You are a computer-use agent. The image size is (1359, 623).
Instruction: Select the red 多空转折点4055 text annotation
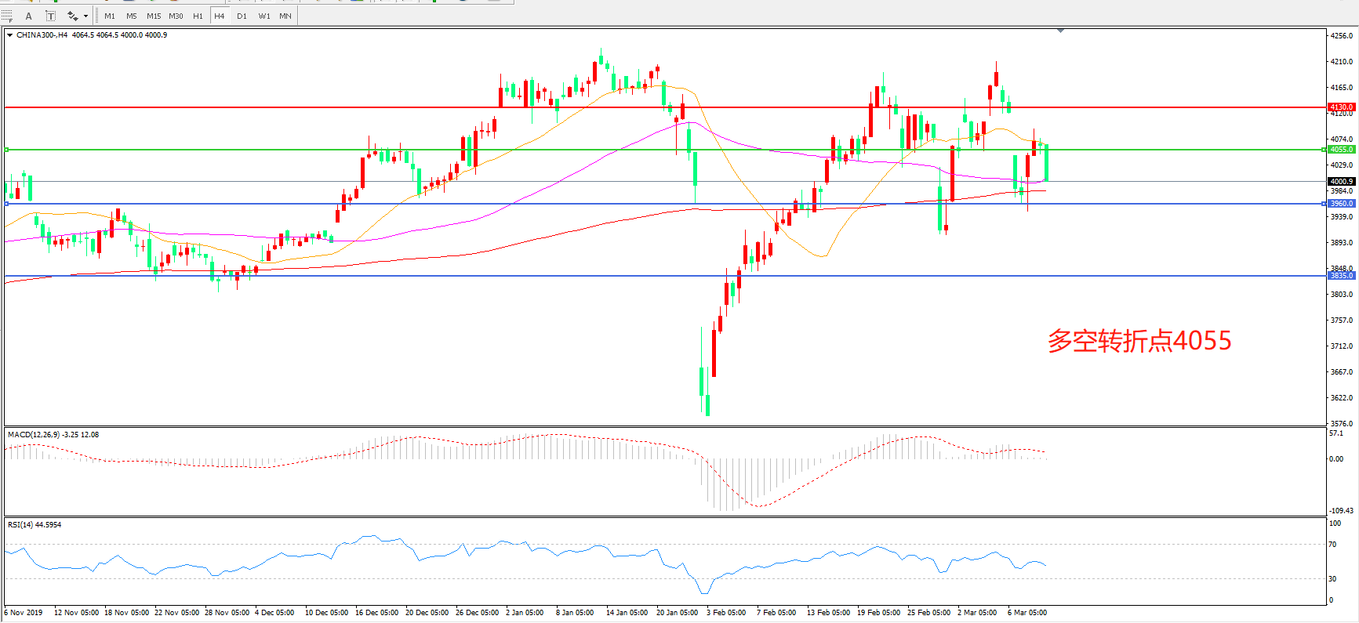pyautogui.click(x=1139, y=341)
